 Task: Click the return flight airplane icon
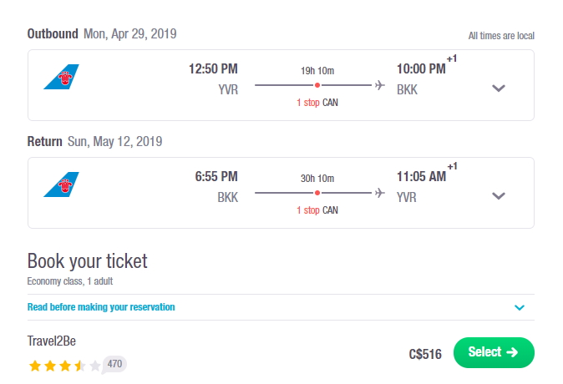379,193
